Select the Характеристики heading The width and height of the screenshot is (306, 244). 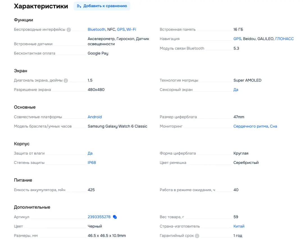point(41,6)
